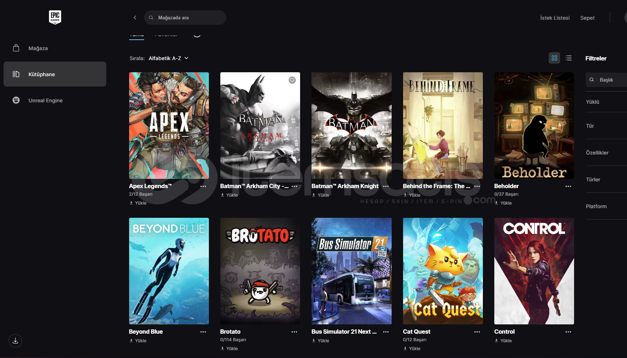Click the Apex Legends™ title text

coord(150,186)
